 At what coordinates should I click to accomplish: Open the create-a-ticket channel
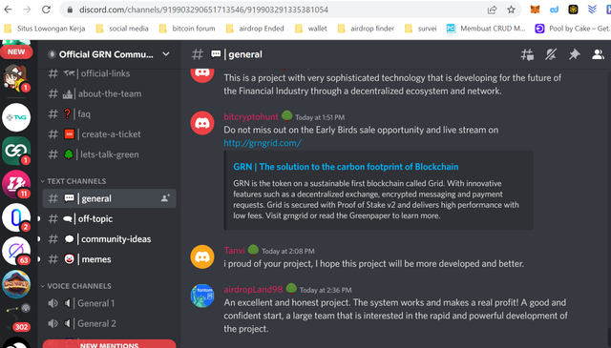pos(109,133)
